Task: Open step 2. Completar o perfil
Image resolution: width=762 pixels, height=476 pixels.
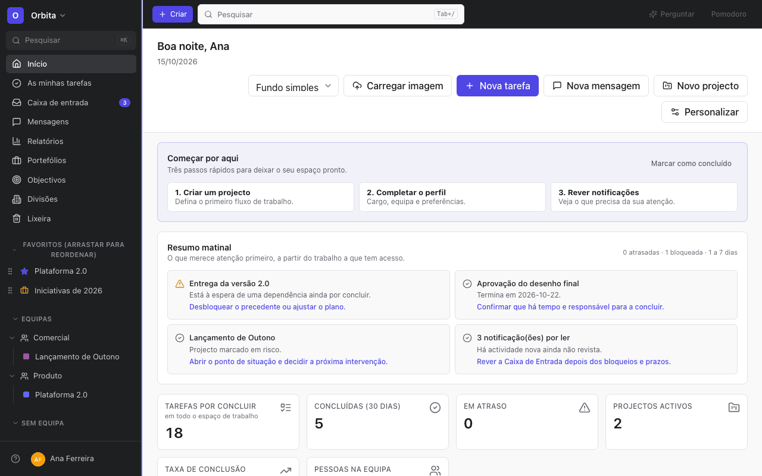Action: (x=452, y=197)
